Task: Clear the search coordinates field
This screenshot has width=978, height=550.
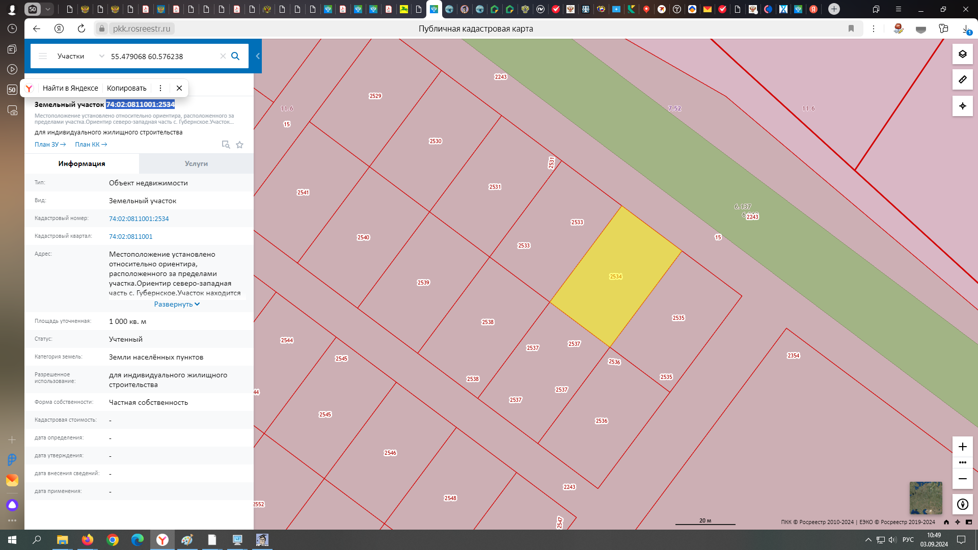Action: pos(223,56)
